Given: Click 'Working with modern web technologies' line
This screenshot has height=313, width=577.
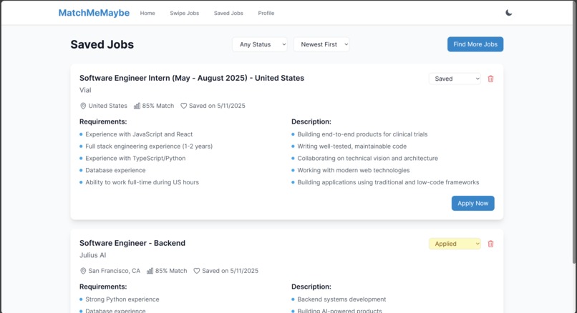Looking at the screenshot, I should (x=354, y=170).
